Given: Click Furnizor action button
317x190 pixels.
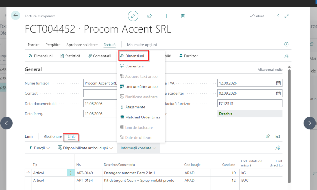Looking at the screenshot, I should [188, 56].
